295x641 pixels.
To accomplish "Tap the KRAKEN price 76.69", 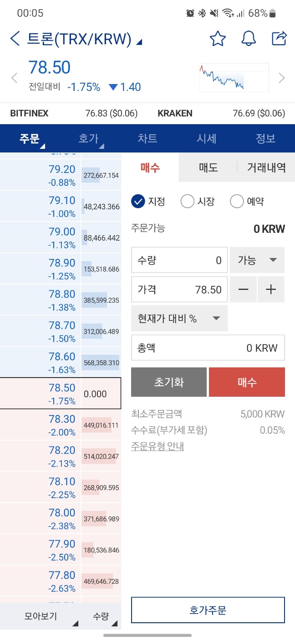I will click(x=259, y=113).
